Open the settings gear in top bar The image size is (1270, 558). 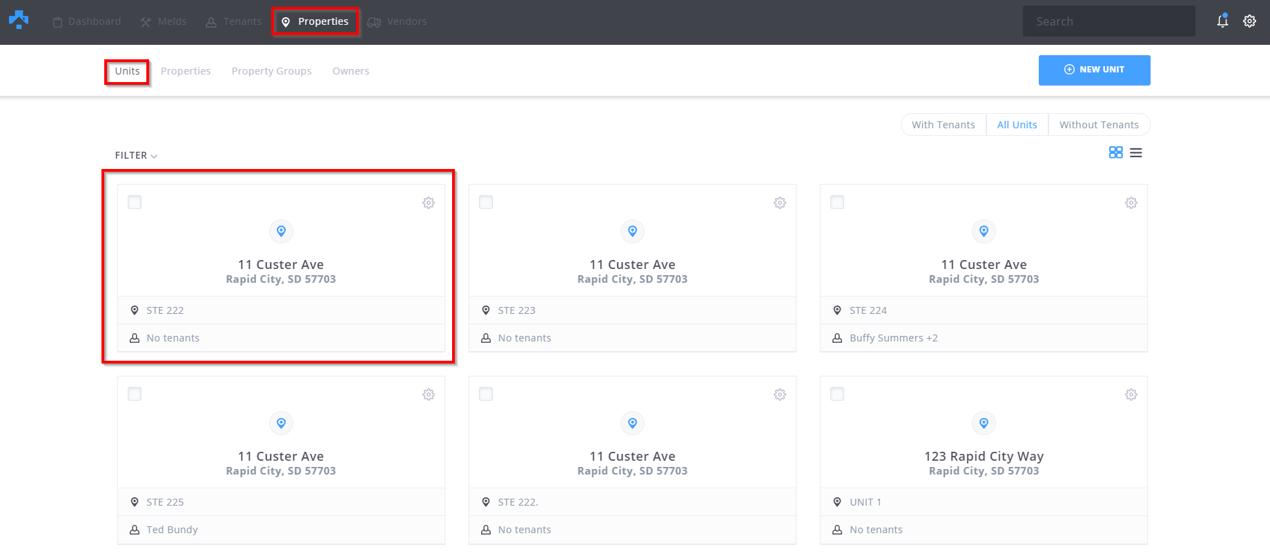coord(1249,21)
